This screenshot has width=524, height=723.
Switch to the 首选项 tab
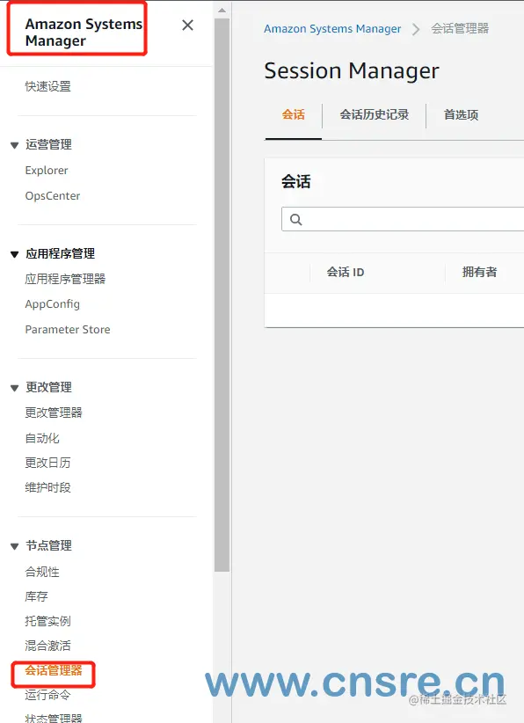pos(461,114)
